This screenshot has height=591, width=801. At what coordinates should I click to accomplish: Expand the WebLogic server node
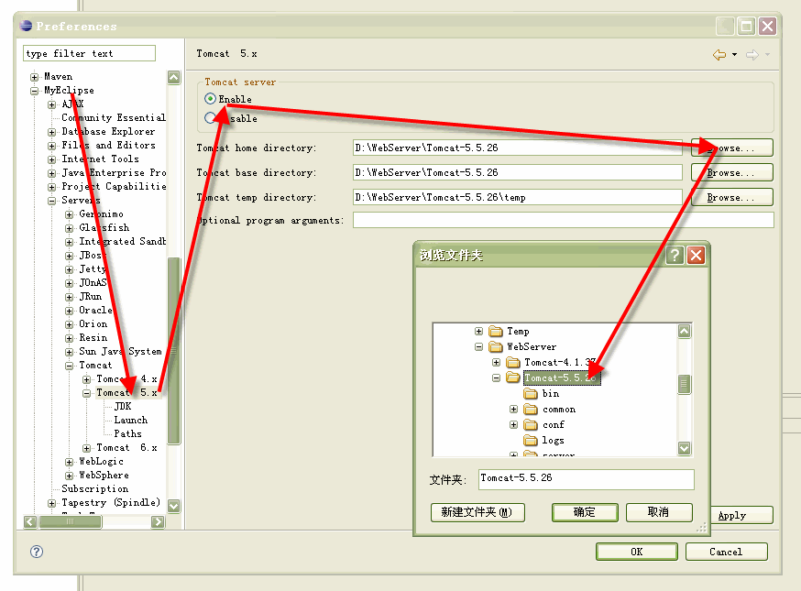click(69, 462)
